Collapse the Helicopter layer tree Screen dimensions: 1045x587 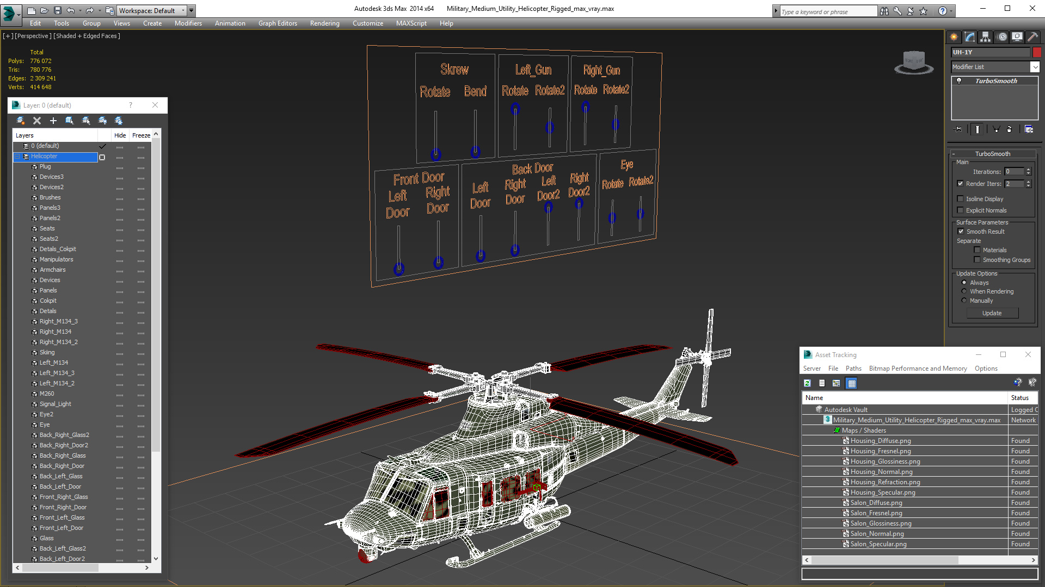pos(17,157)
